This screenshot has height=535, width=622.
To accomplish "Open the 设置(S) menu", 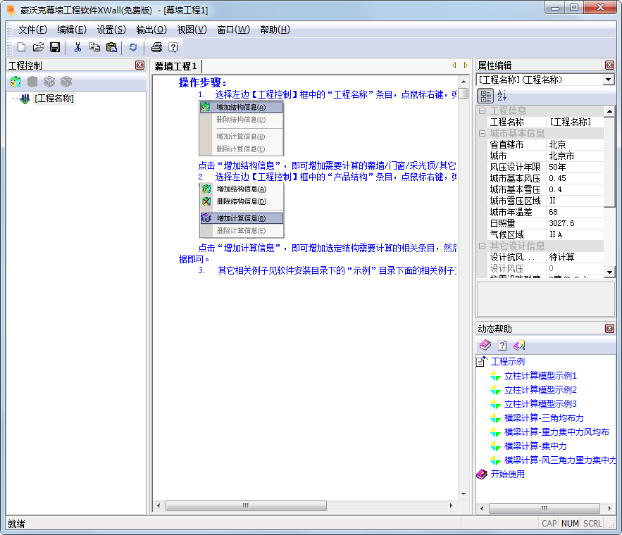I will pyautogui.click(x=111, y=30).
